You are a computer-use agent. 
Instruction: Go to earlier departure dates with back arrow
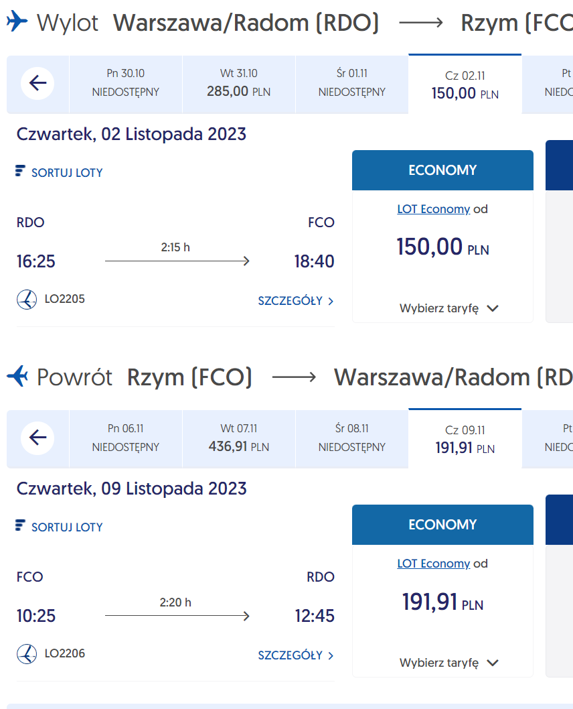(x=37, y=83)
